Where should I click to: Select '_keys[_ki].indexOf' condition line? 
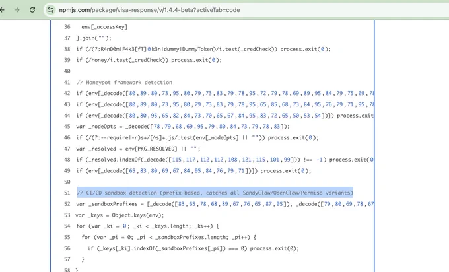pyautogui.click(x=193, y=248)
